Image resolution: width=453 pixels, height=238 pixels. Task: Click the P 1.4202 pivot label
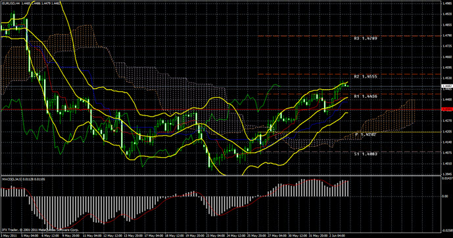tap(366, 134)
